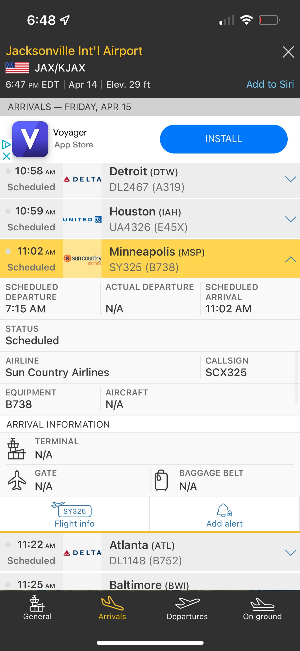The width and height of the screenshot is (300, 651).
Task: Expand the Detroit DL2467 flight row
Action: 291,179
